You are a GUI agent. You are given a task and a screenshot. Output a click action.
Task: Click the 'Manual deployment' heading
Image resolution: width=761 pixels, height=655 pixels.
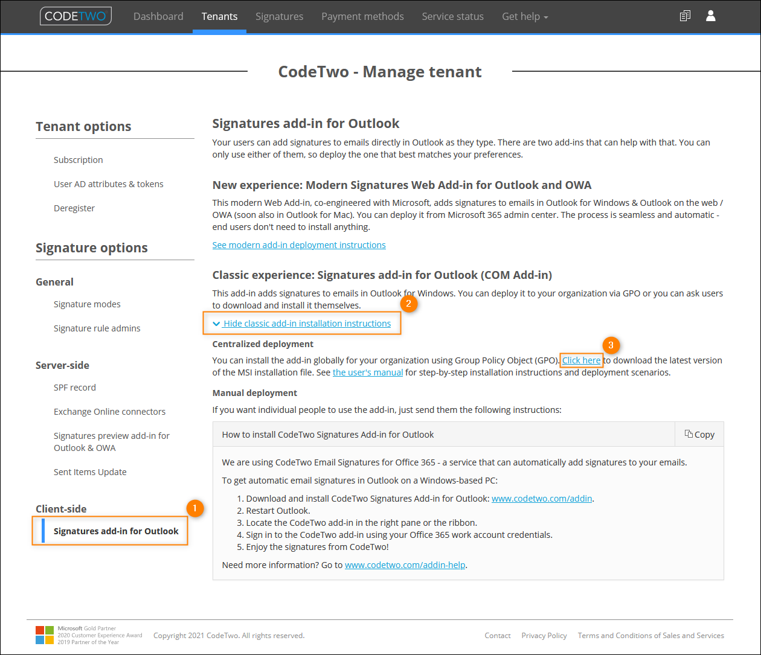pyautogui.click(x=255, y=393)
